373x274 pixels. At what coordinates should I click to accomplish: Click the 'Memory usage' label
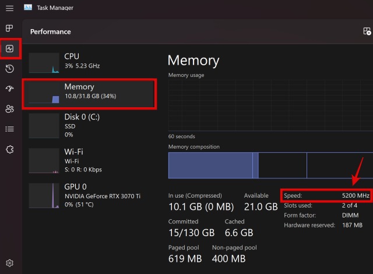[186, 75]
